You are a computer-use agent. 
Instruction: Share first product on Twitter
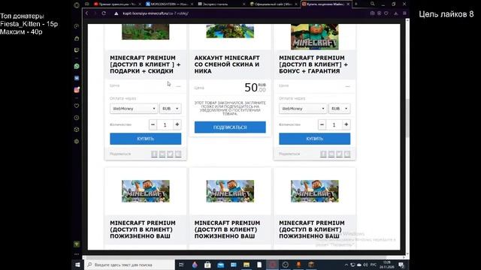(x=171, y=154)
